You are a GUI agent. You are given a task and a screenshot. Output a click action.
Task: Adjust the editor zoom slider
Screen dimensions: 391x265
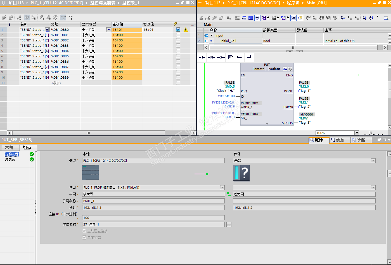click(x=371, y=133)
